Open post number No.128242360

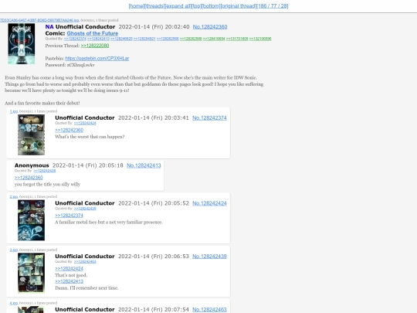(210, 27)
